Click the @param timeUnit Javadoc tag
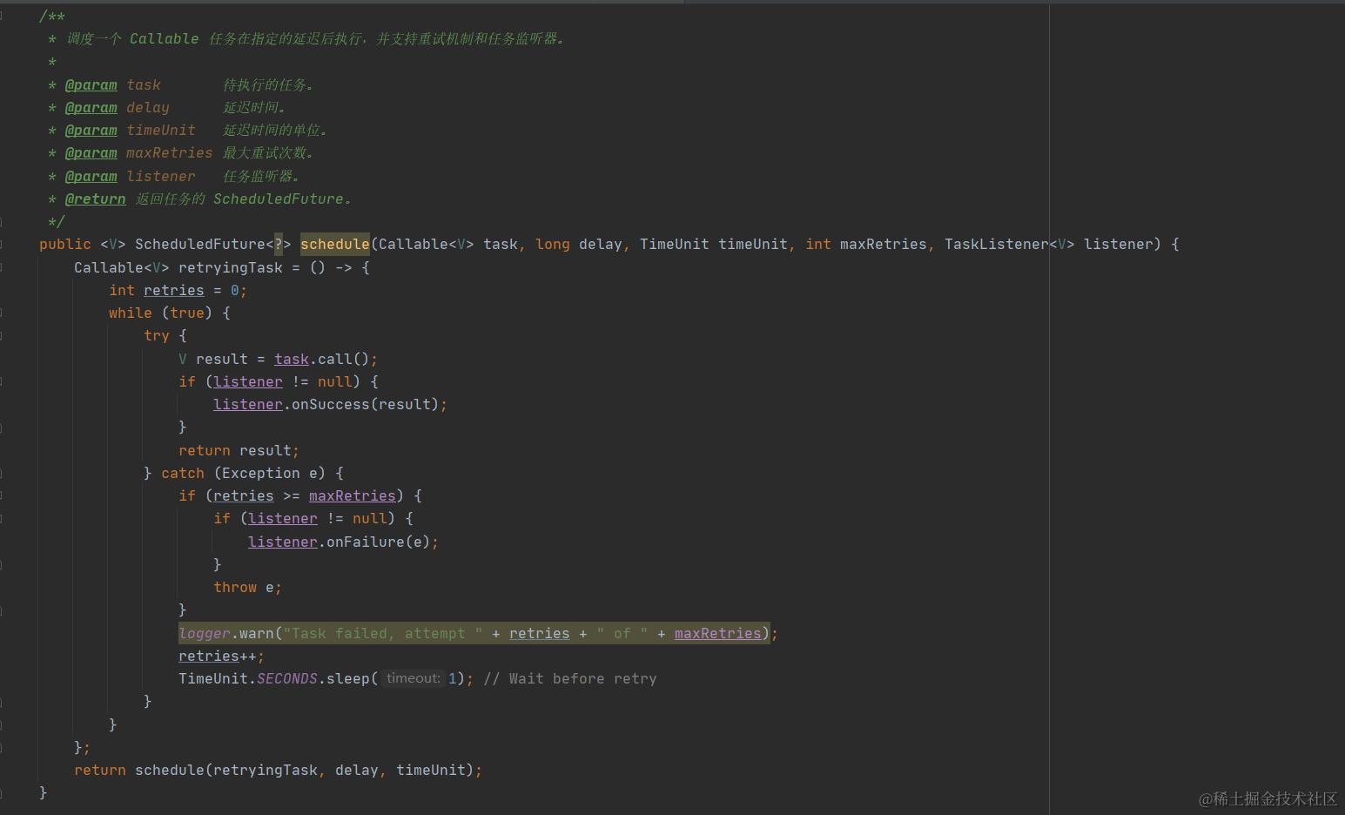The height and width of the screenshot is (815, 1345). 91,131
